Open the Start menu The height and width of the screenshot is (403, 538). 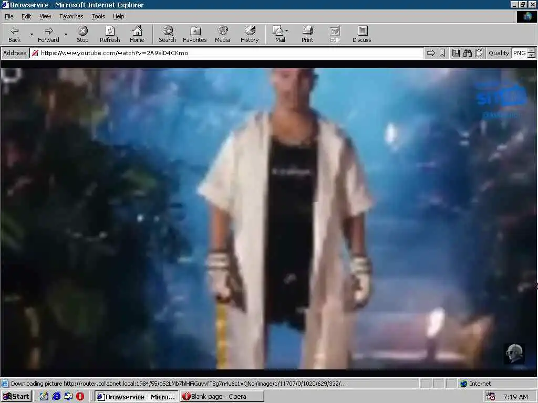click(x=16, y=397)
